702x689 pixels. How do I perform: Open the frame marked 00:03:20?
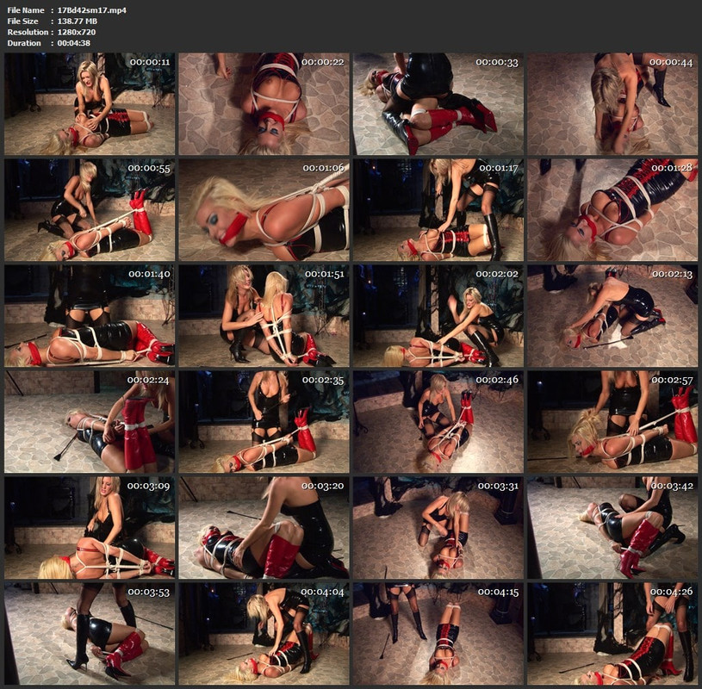click(264, 528)
